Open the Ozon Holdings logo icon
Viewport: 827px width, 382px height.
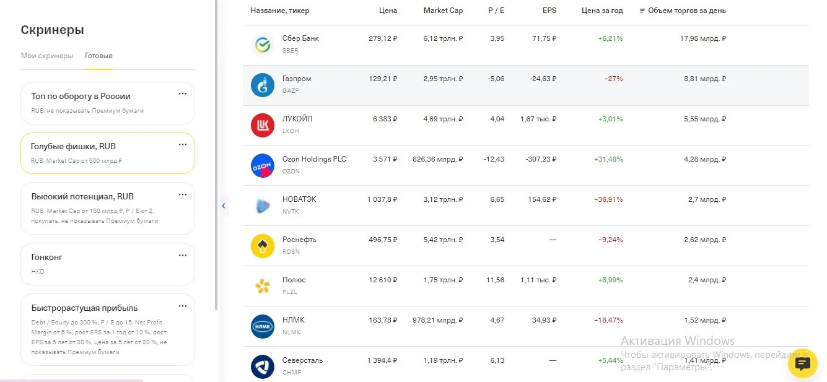[263, 165]
